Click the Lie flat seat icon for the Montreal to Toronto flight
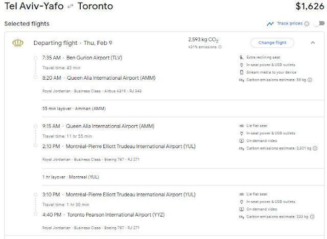This screenshot has width=327, height=239. 241,194
